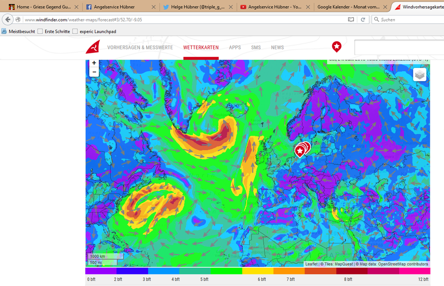444x286 pixels.
Task: Click OpenStreetMap contributors link
Action: (x=403, y=264)
